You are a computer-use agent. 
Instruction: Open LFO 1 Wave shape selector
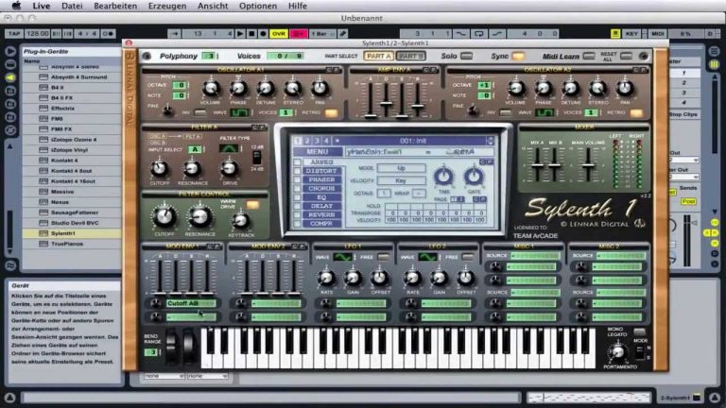343,257
